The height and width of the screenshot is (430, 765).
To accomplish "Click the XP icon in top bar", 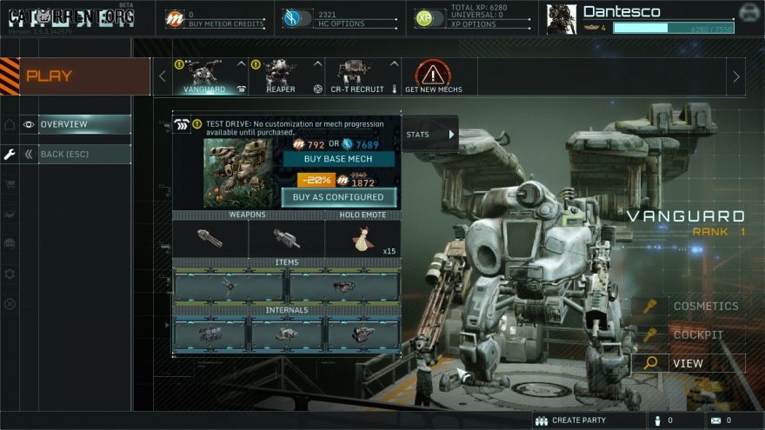I will coord(424,18).
